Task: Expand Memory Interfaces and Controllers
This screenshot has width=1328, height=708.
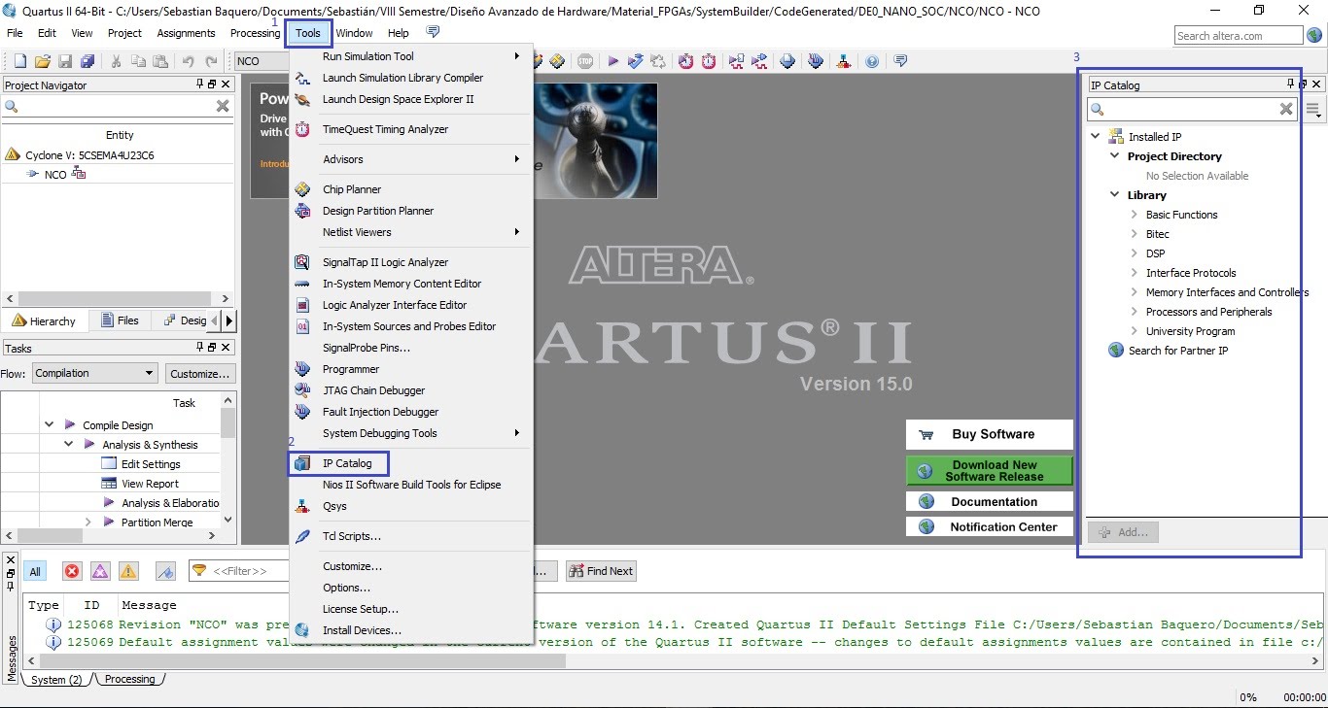Action: tap(1135, 292)
